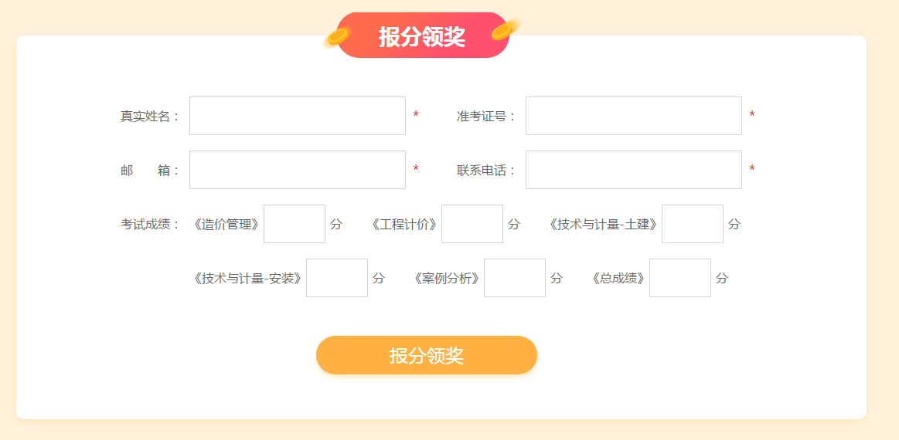The height and width of the screenshot is (440, 899).
Task: Click the 考试成绩 label
Action: point(150,225)
